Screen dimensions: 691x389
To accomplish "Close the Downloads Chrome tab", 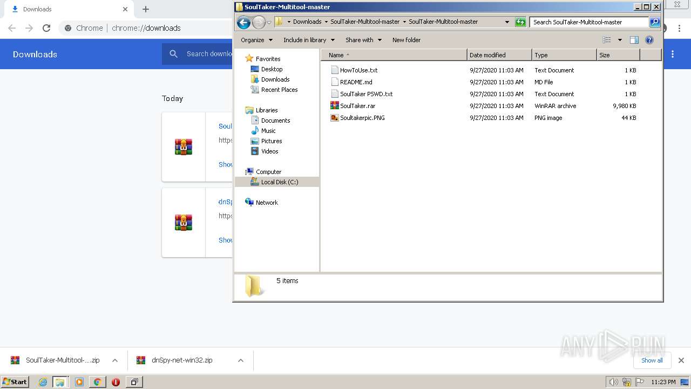I will point(125,9).
